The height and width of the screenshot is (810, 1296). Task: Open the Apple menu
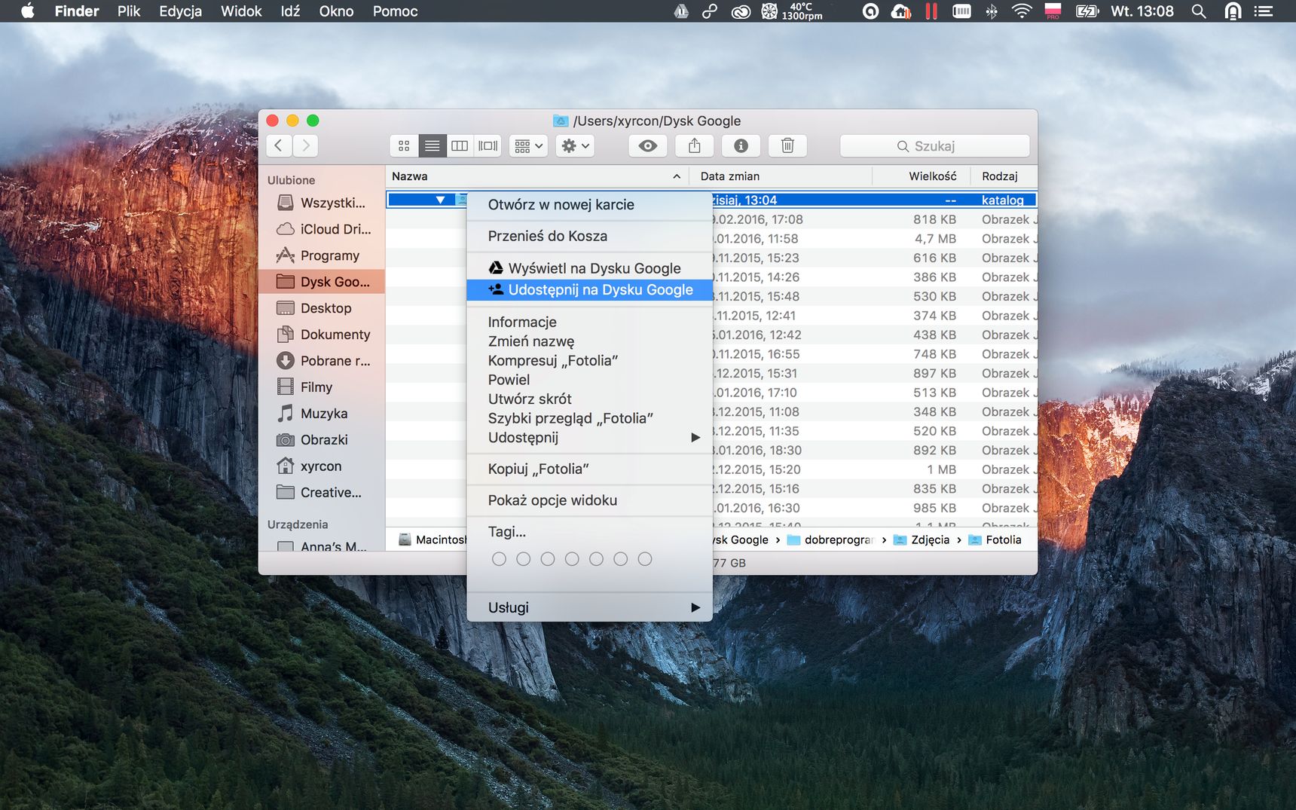(x=28, y=11)
